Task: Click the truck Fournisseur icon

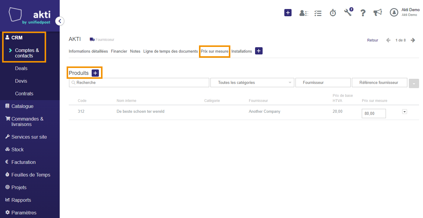Action: click(x=92, y=39)
